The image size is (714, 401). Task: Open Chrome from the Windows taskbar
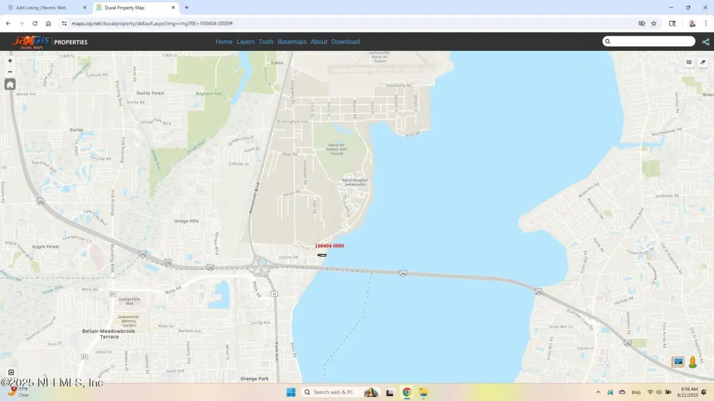[407, 393]
